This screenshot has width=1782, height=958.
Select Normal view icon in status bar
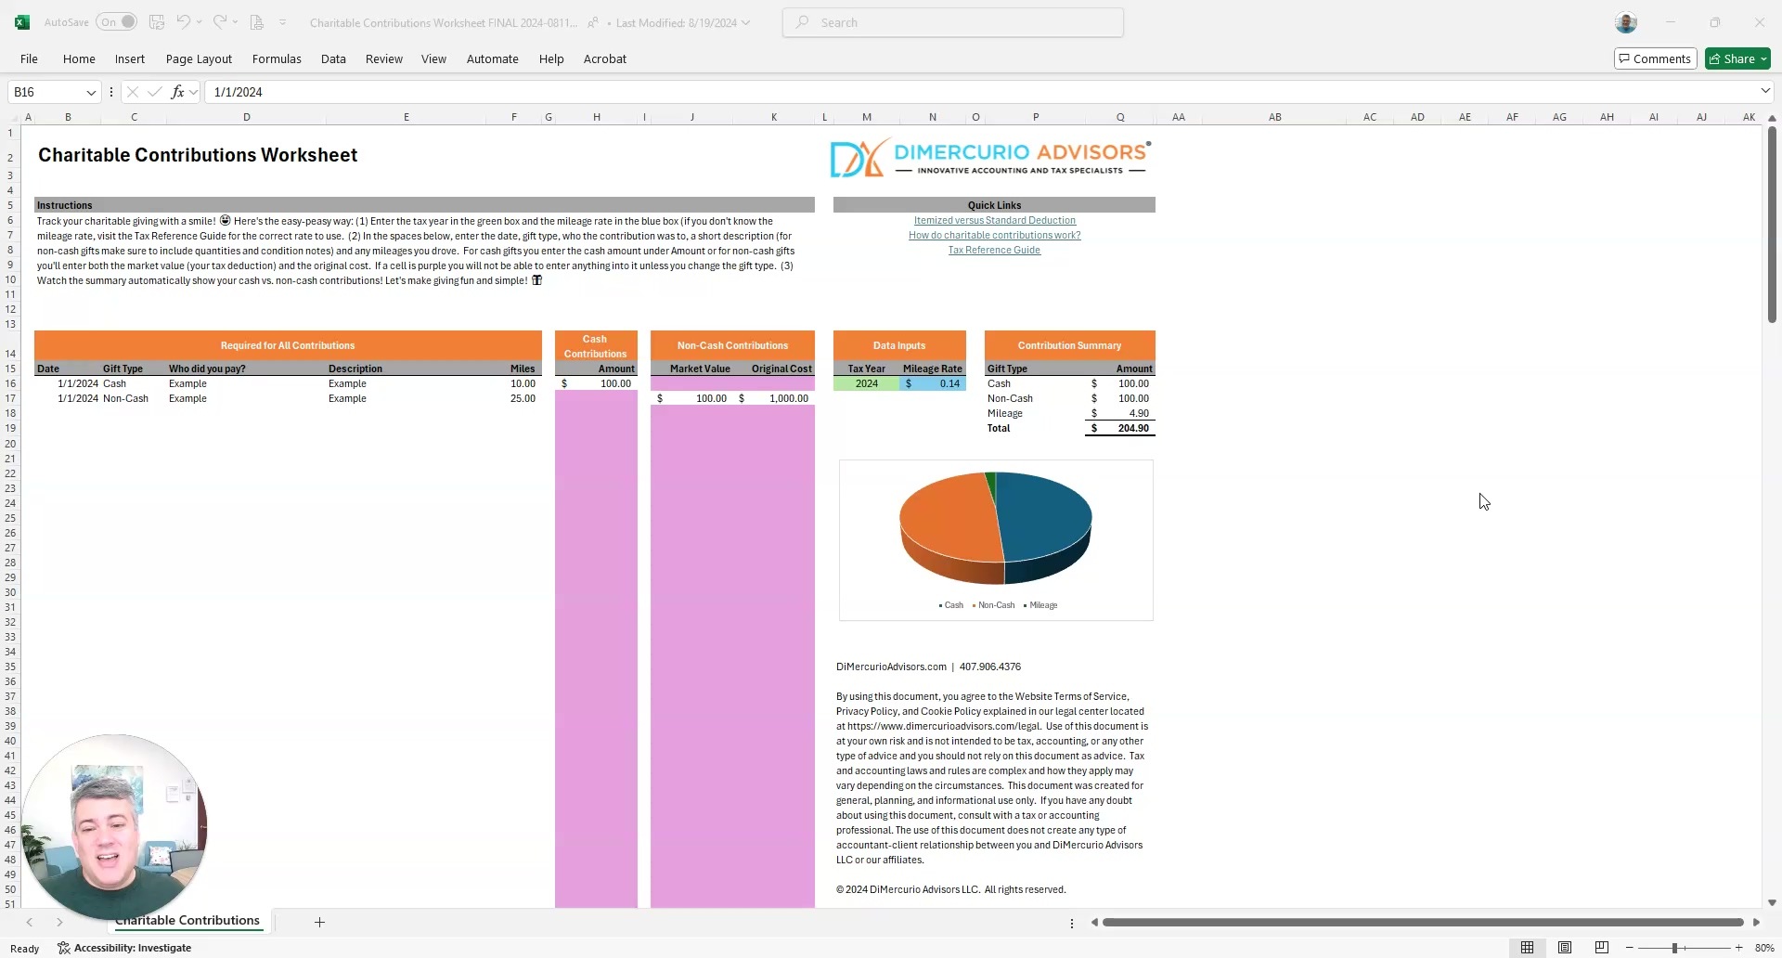[1527, 948]
